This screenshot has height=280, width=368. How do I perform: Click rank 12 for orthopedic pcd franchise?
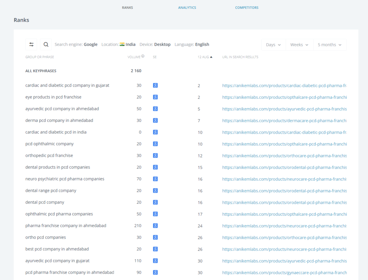tap(200, 156)
